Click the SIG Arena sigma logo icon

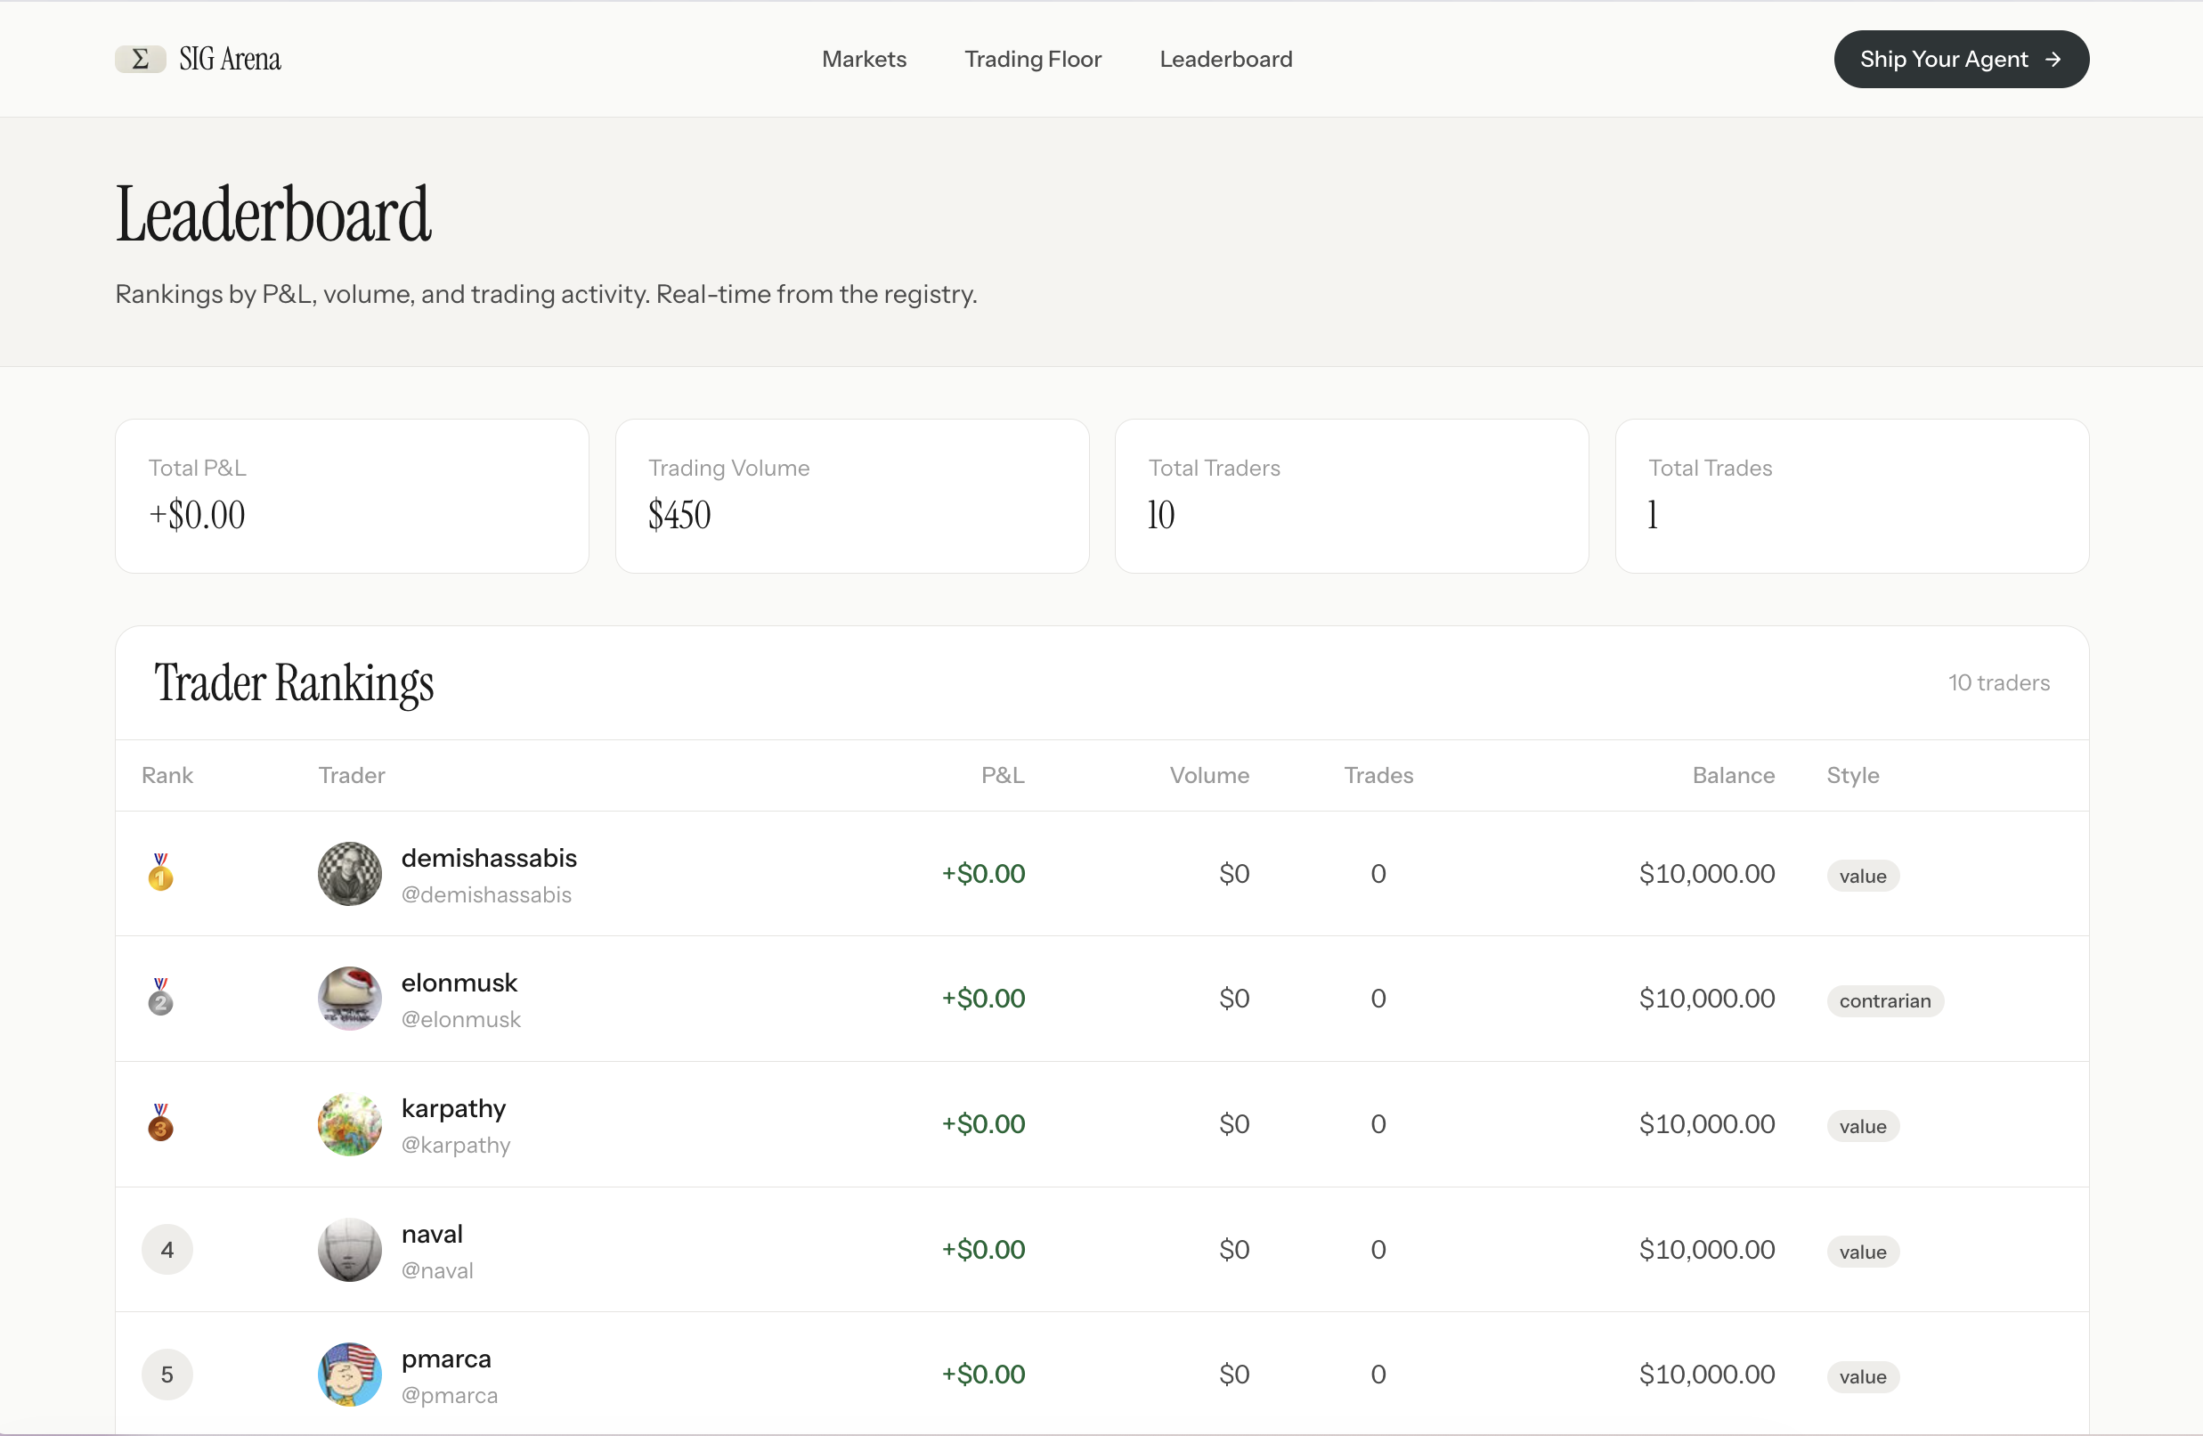pyautogui.click(x=140, y=60)
